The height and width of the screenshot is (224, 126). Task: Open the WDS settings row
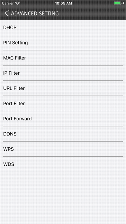coord(63,164)
